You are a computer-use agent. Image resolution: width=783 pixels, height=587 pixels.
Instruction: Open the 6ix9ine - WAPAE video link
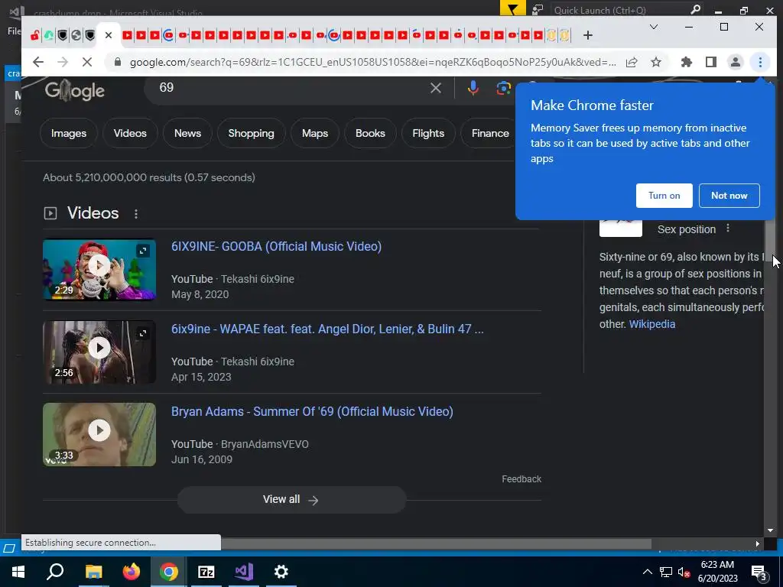coord(327,329)
